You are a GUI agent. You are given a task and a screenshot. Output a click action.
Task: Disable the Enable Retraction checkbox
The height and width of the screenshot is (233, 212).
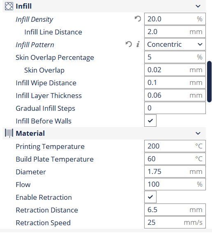(x=150, y=197)
